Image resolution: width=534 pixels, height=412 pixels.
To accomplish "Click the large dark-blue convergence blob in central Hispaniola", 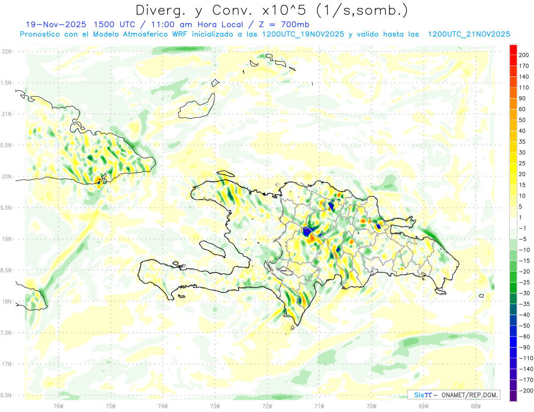I will tap(307, 232).
